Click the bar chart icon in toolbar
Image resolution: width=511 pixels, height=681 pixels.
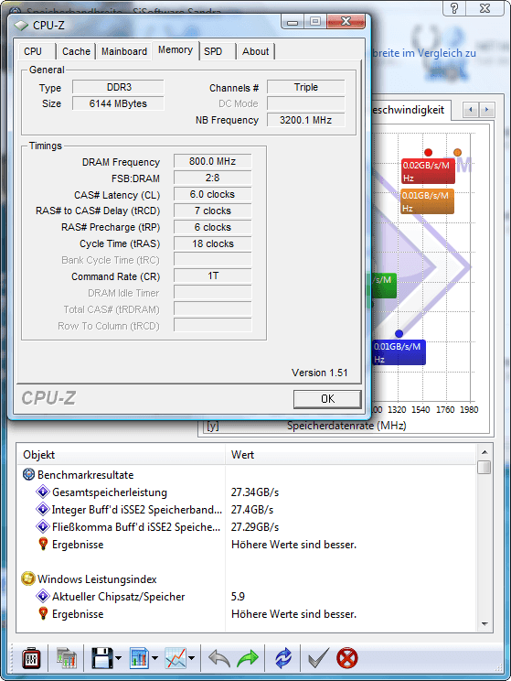(139, 658)
